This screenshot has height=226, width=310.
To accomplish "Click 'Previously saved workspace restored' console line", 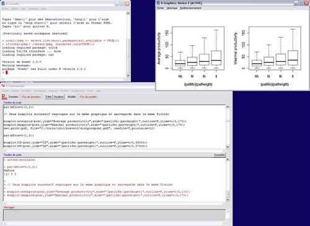I will 35,33.
